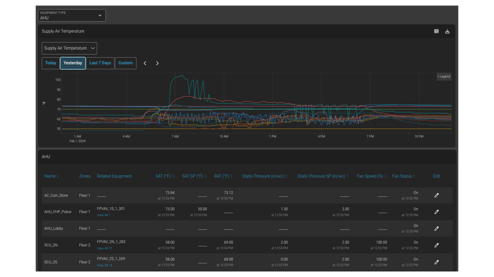Select the AHU_Lobby name cell

pyautogui.click(x=53, y=229)
